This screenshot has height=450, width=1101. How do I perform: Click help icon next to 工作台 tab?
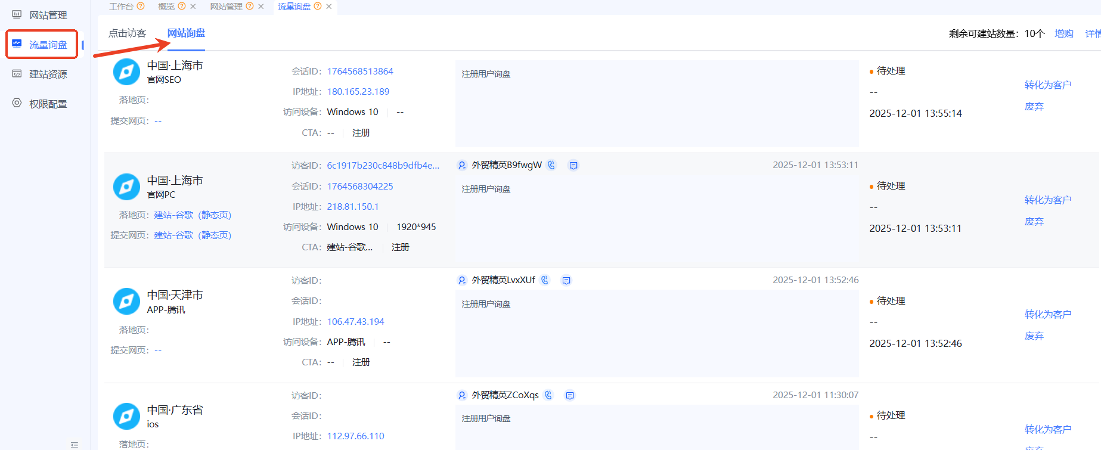[141, 7]
